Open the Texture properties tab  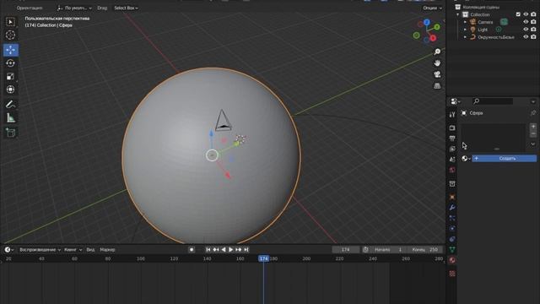(452, 274)
